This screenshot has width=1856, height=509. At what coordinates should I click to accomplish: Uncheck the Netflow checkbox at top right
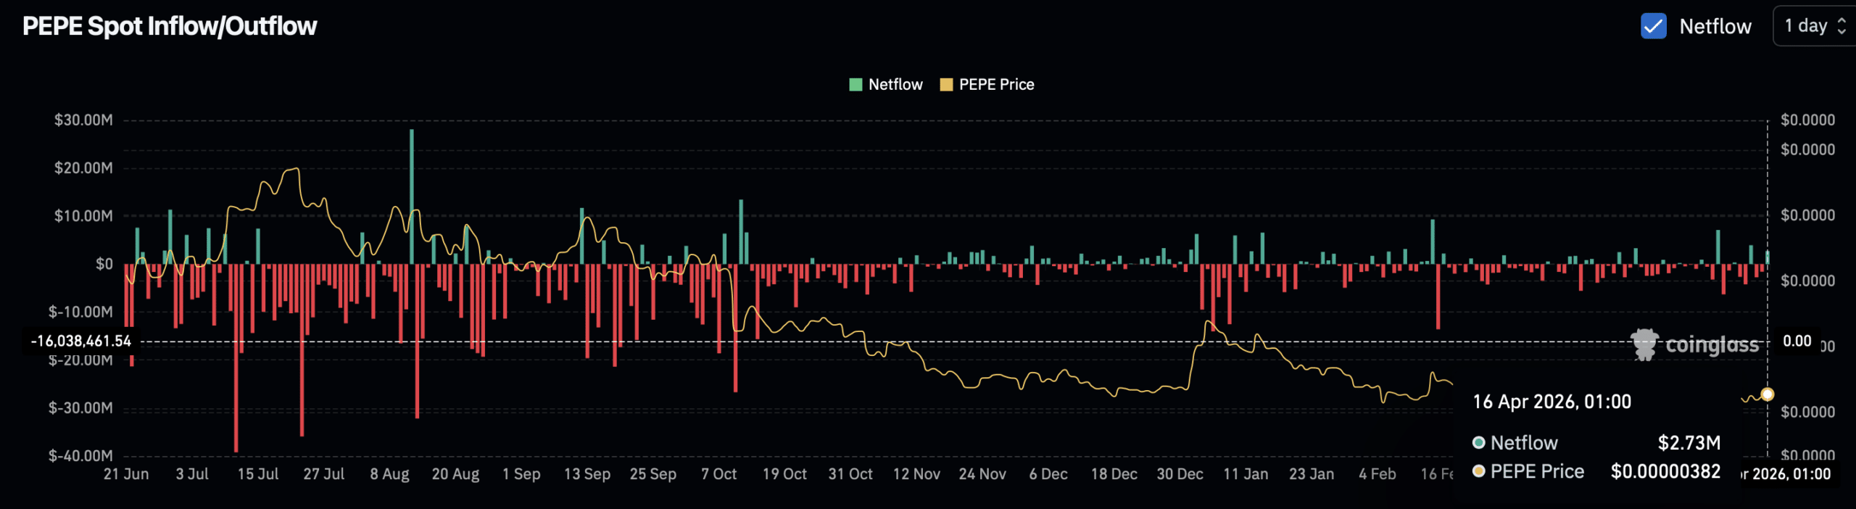[1653, 26]
